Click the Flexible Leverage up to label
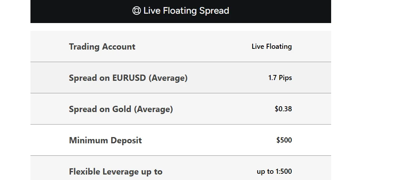Viewport: 403px width, 180px height. [116, 172]
